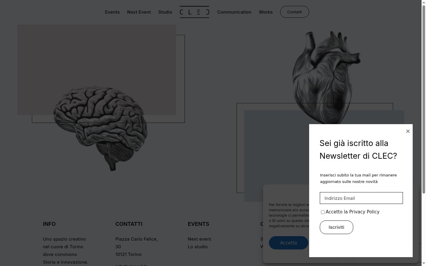Image resolution: width=426 pixels, height=266 pixels.
Task: Open the Studio menu item
Action: tap(165, 12)
